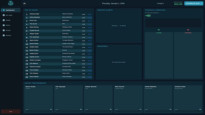Screen dimensions: 205x115
Task: Click the song title Meadow Dreams
Action: pyautogui.click(x=67, y=37)
